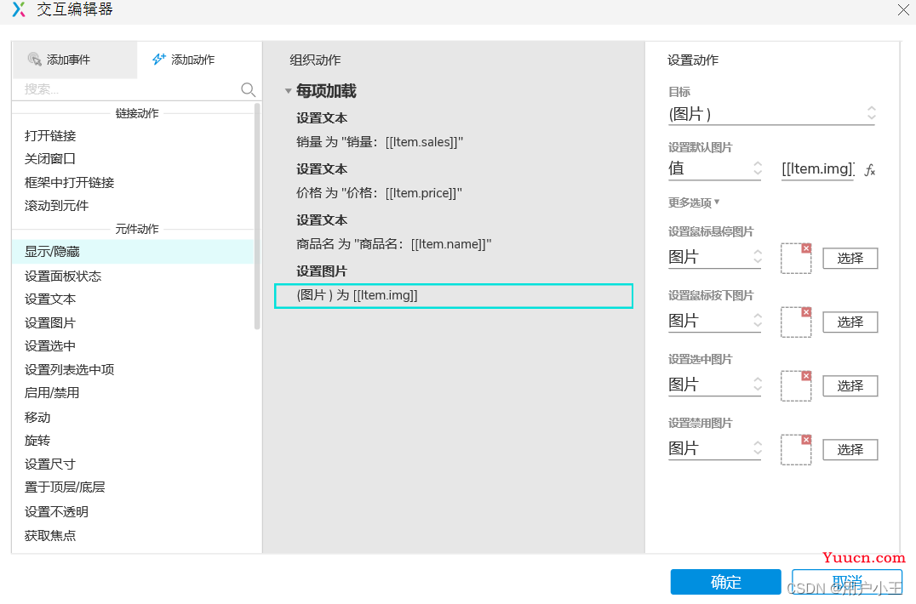The height and width of the screenshot is (604, 916).
Task: Edit the [[Item.img]] value field
Action: 818,168
